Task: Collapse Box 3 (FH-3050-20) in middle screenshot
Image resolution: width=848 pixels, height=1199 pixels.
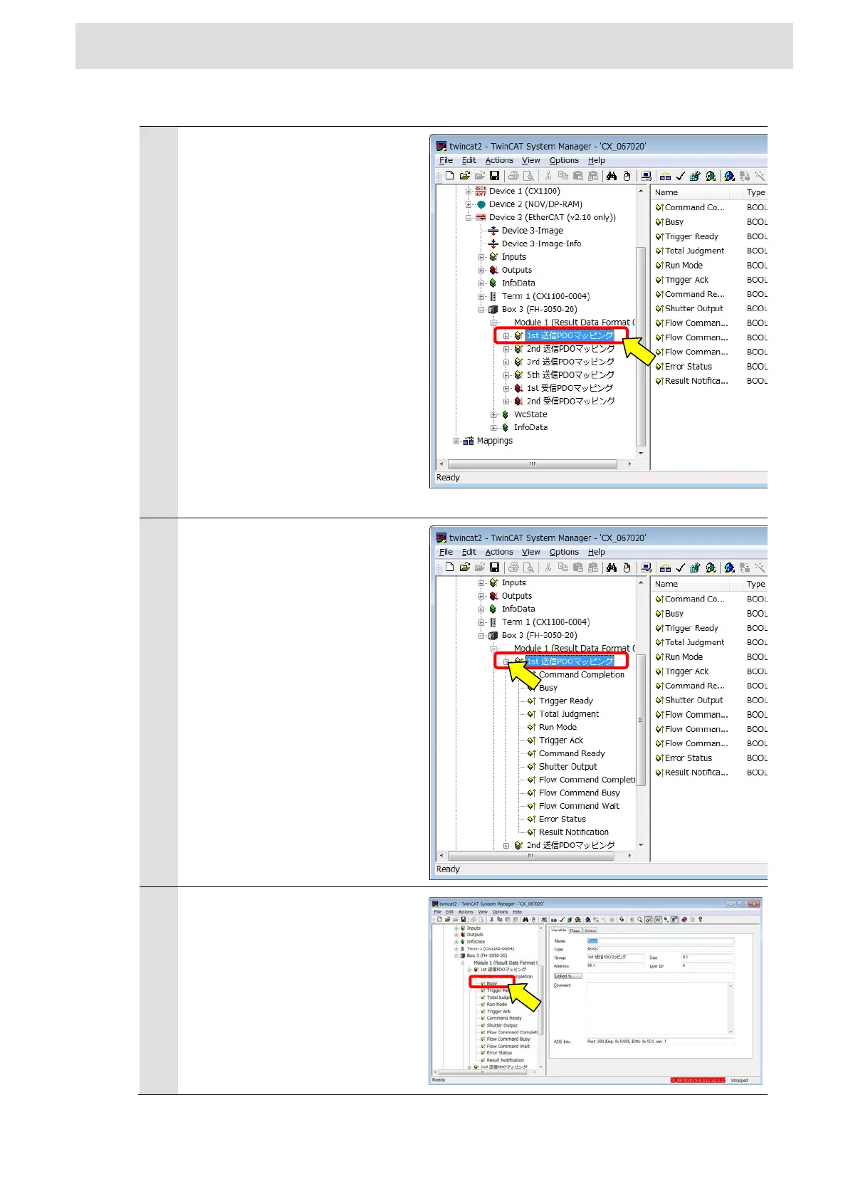Action: pyautogui.click(x=481, y=636)
